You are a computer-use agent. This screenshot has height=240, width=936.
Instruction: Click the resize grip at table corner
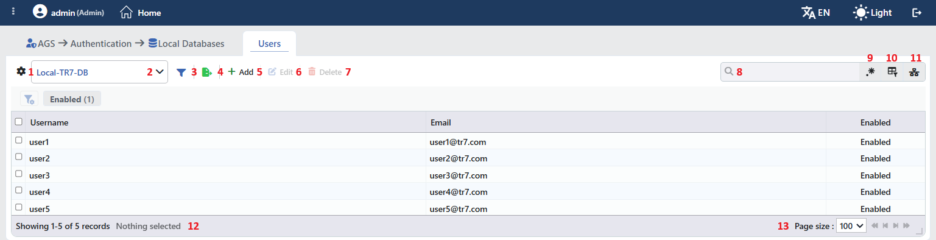[x=920, y=230]
